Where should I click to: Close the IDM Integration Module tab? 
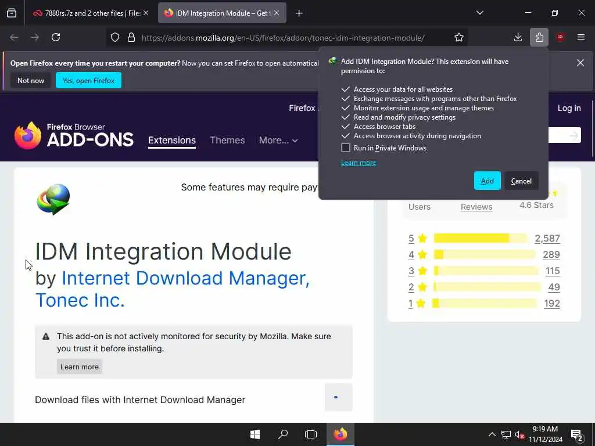pyautogui.click(x=277, y=13)
